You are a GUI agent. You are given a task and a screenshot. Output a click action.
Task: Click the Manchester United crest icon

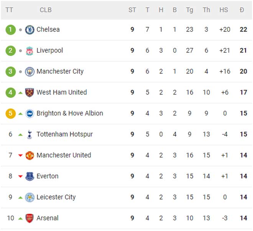pyautogui.click(x=30, y=155)
